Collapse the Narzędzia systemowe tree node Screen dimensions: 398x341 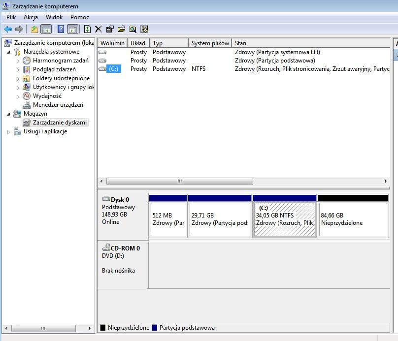(x=8, y=52)
